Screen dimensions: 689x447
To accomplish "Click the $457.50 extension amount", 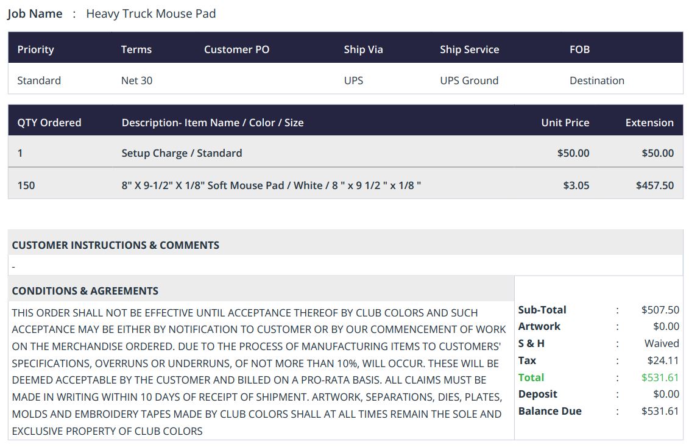I will [x=654, y=185].
